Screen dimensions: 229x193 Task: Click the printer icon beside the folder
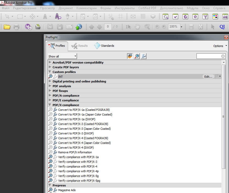tap(16, 27)
